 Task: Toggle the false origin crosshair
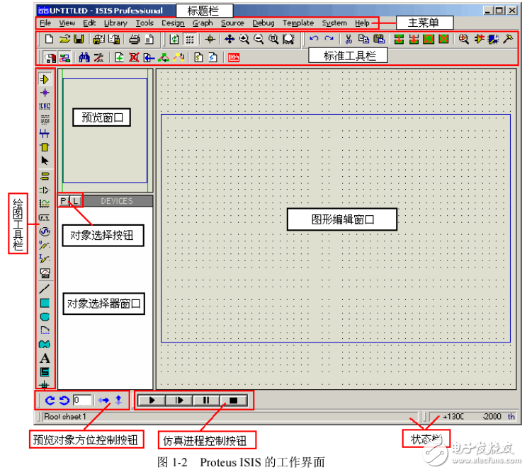click(210, 40)
